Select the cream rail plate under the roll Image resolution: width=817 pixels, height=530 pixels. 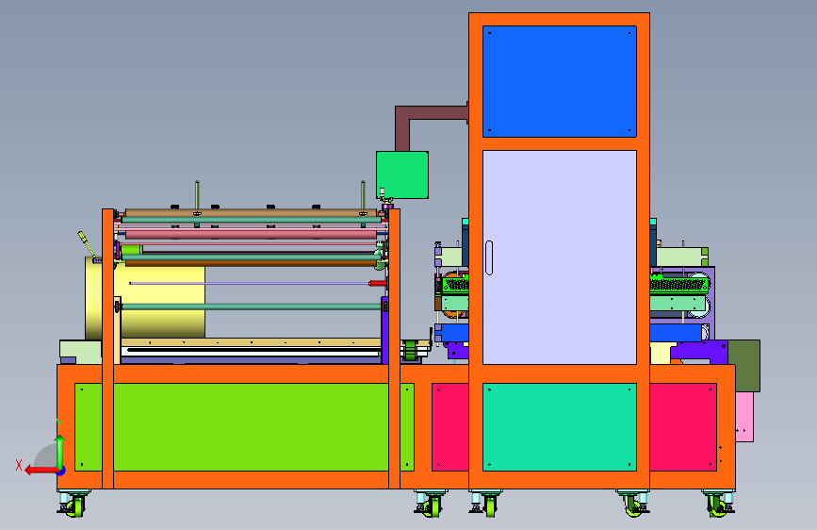coord(250,342)
